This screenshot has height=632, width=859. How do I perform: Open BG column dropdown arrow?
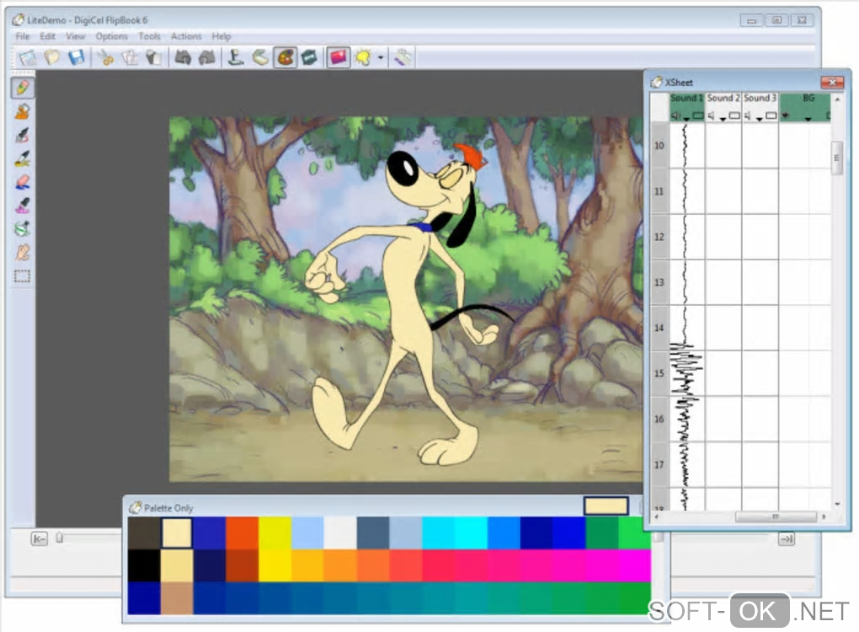coord(808,119)
